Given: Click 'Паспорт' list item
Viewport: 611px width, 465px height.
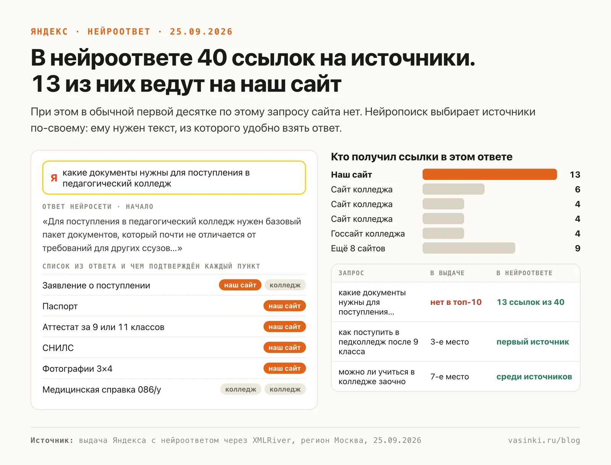Looking at the screenshot, I should coord(60,306).
